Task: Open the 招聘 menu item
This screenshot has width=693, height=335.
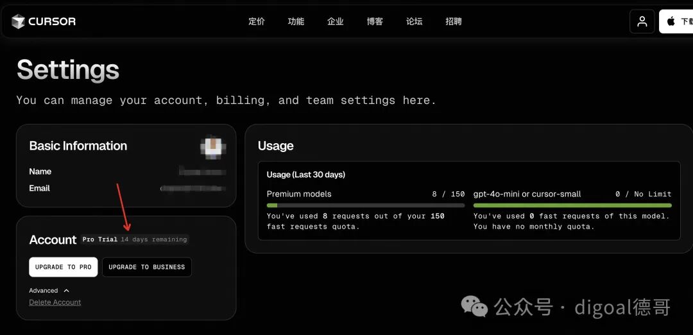Action: coord(454,21)
